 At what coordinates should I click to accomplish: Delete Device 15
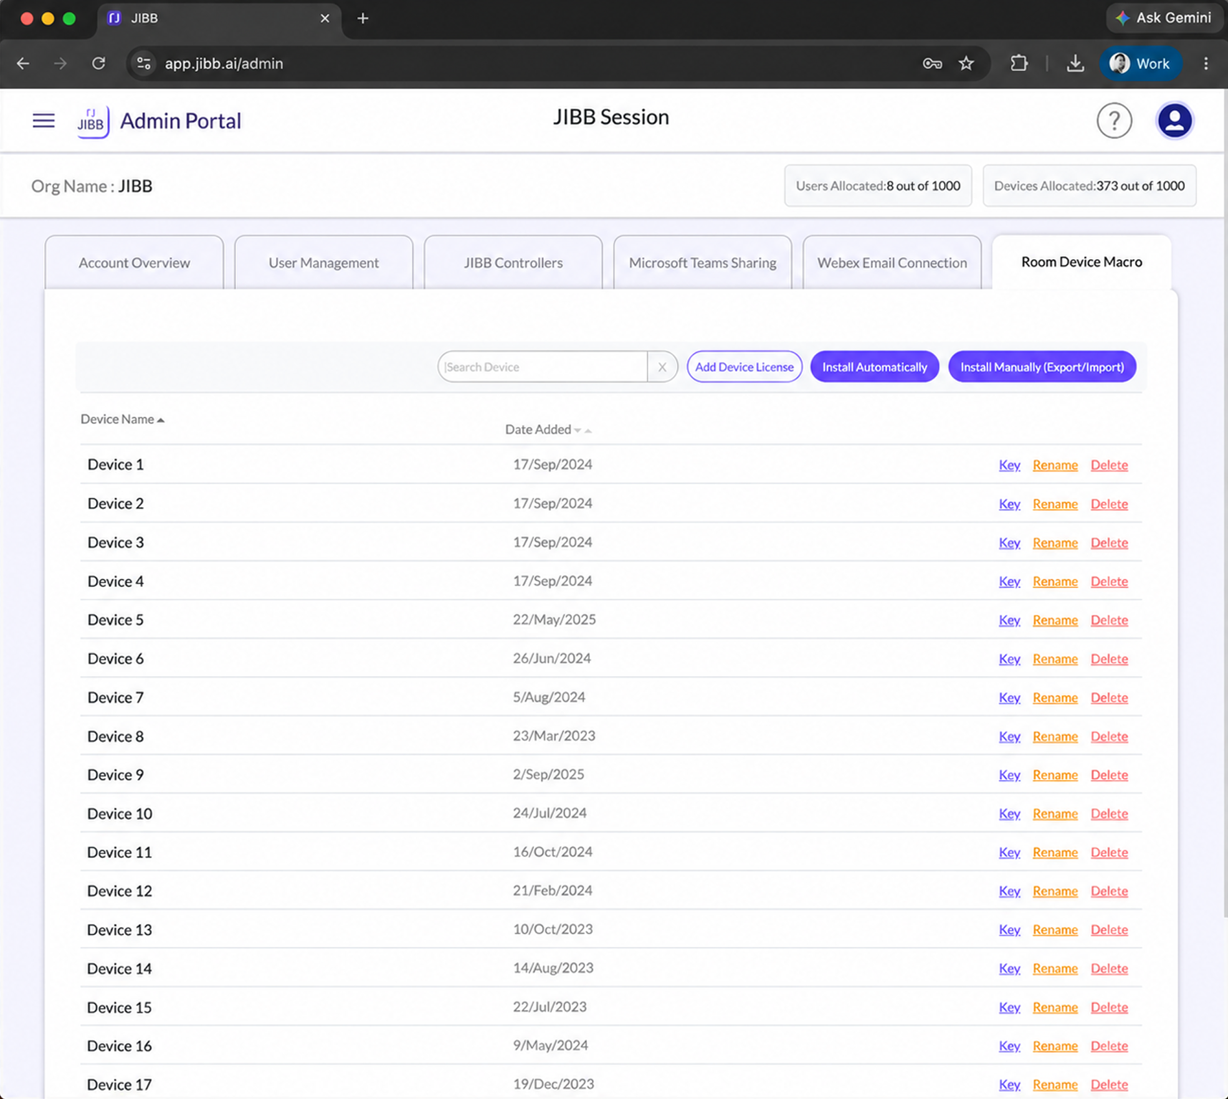1110,1007
